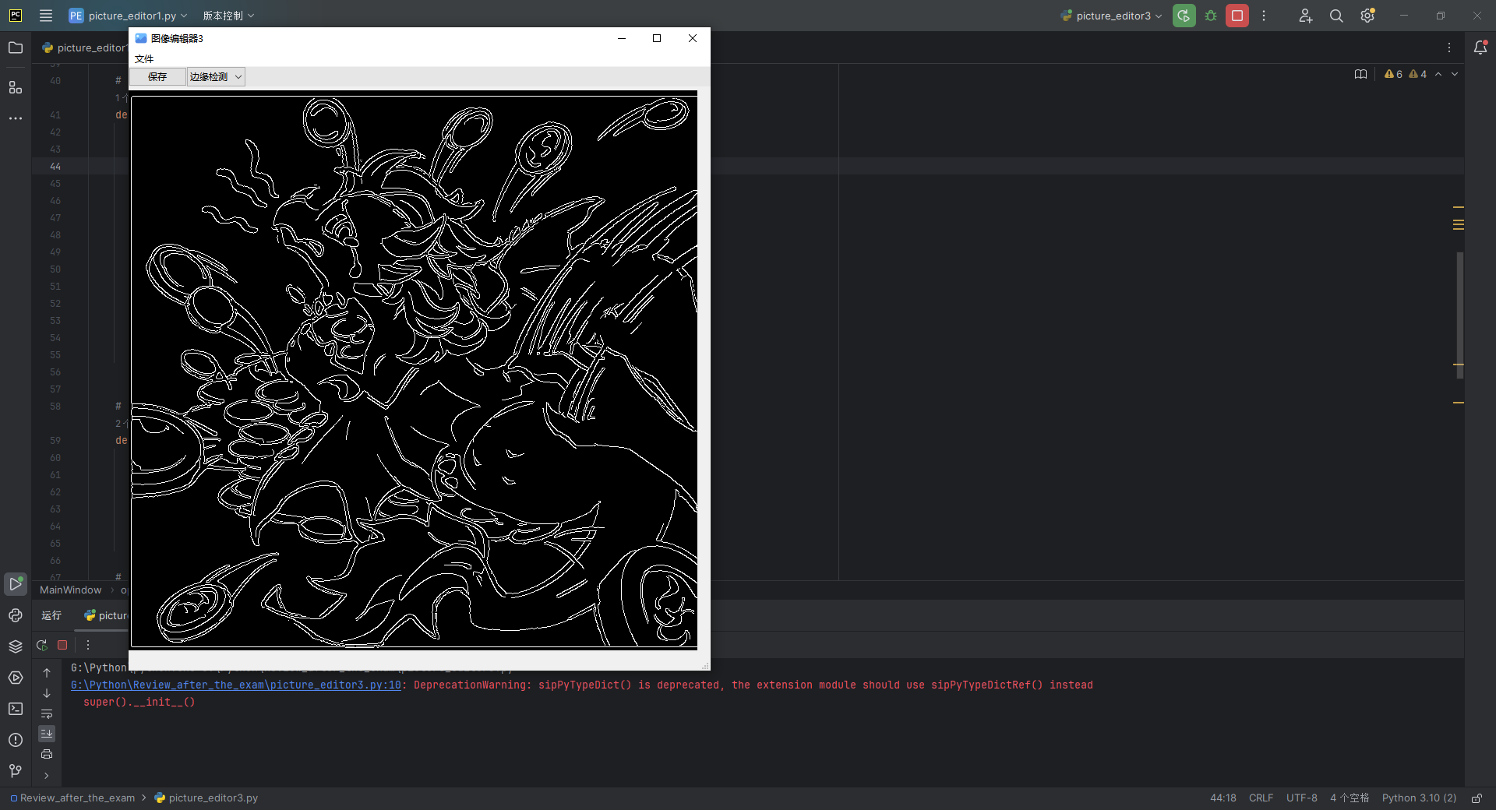Select run tab for picture_editor

pyautogui.click(x=105, y=616)
